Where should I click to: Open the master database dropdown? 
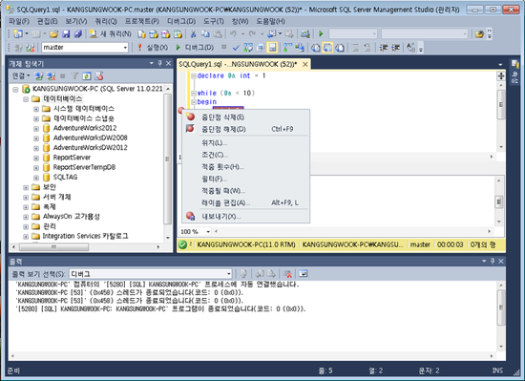coord(85,48)
